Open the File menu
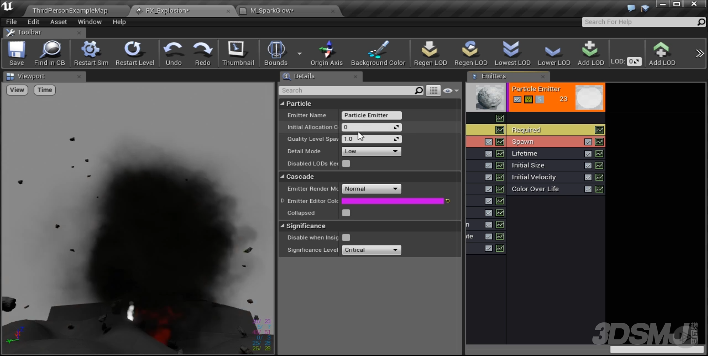Screen dimensions: 708x356 pyautogui.click(x=11, y=22)
